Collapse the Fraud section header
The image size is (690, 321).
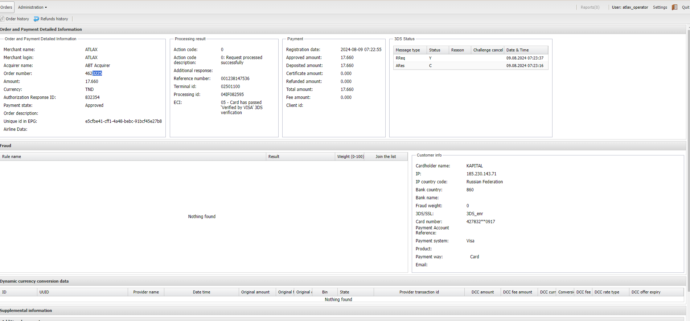(x=6, y=146)
